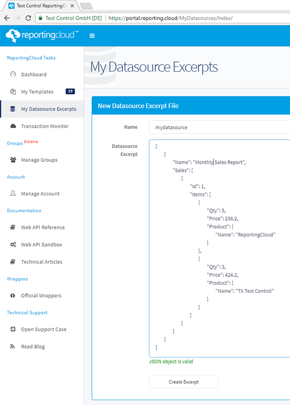This screenshot has height=405, width=290.
Task: Click the "Name": "TX Text Control" JSON line
Action: tap(244, 291)
